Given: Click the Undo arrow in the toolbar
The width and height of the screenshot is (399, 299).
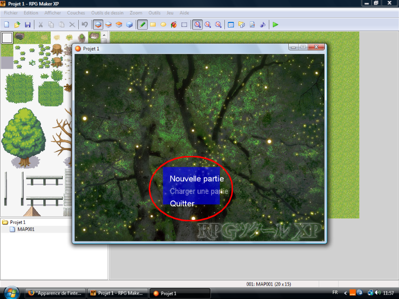Looking at the screenshot, I should [x=85, y=24].
